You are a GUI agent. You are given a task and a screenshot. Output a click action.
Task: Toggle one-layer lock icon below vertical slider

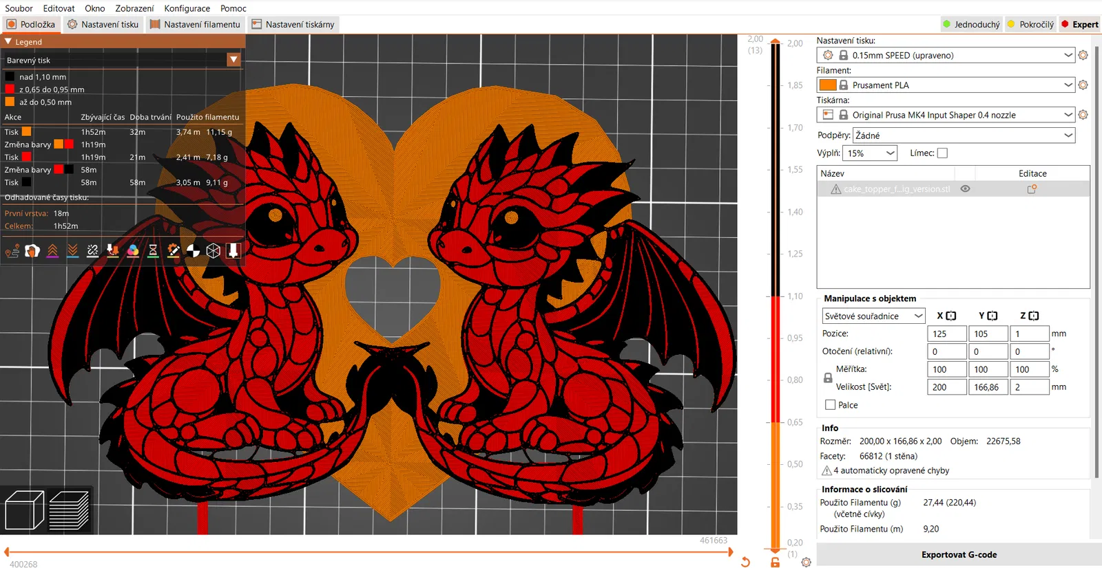point(776,562)
